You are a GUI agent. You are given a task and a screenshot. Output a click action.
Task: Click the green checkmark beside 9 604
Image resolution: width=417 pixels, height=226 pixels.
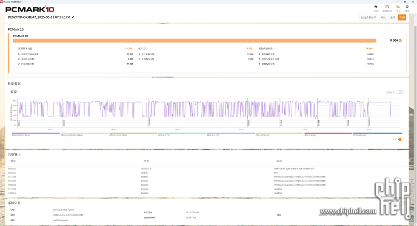[x=400, y=40]
